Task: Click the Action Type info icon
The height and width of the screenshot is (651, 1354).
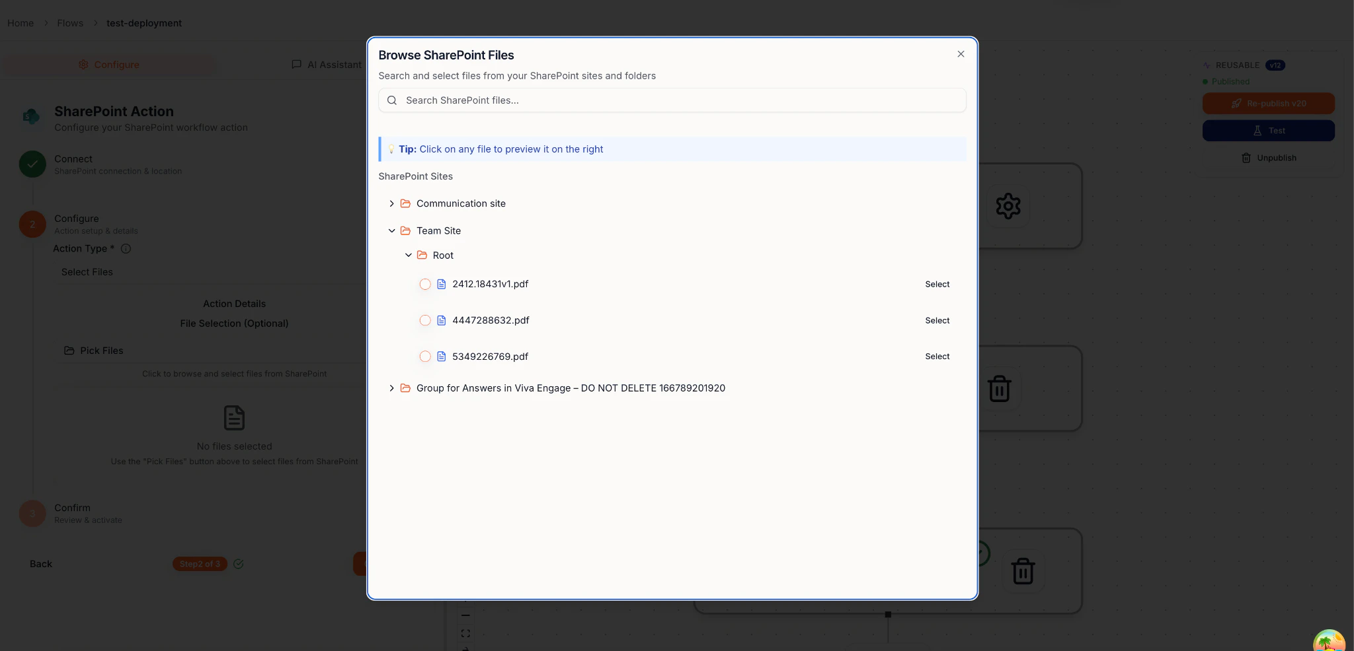Action: coord(126,249)
